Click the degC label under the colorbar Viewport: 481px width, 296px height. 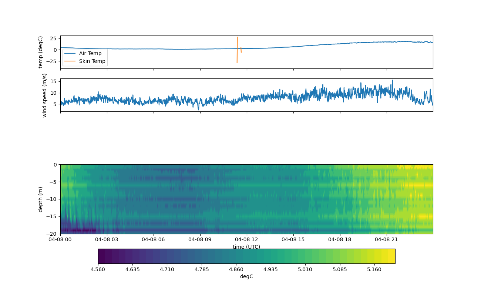(246, 276)
